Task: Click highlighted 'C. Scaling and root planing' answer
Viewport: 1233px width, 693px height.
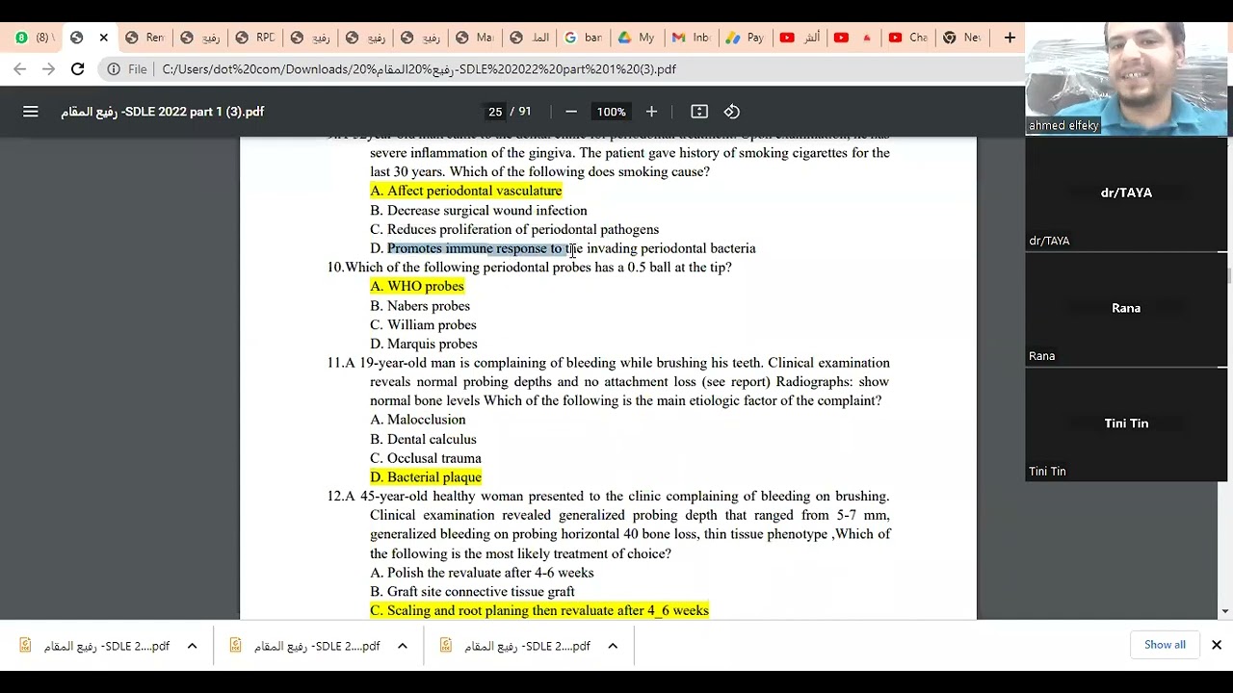Action: (539, 610)
